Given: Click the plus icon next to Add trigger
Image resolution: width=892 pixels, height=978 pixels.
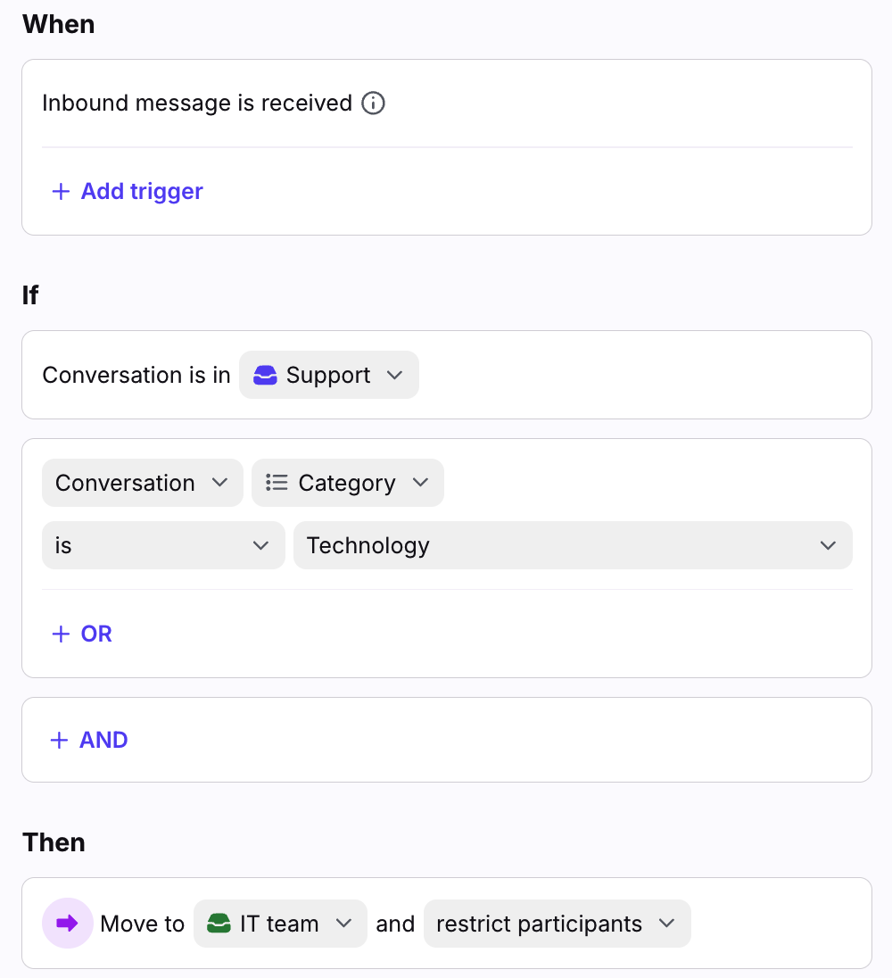Looking at the screenshot, I should pos(61,192).
